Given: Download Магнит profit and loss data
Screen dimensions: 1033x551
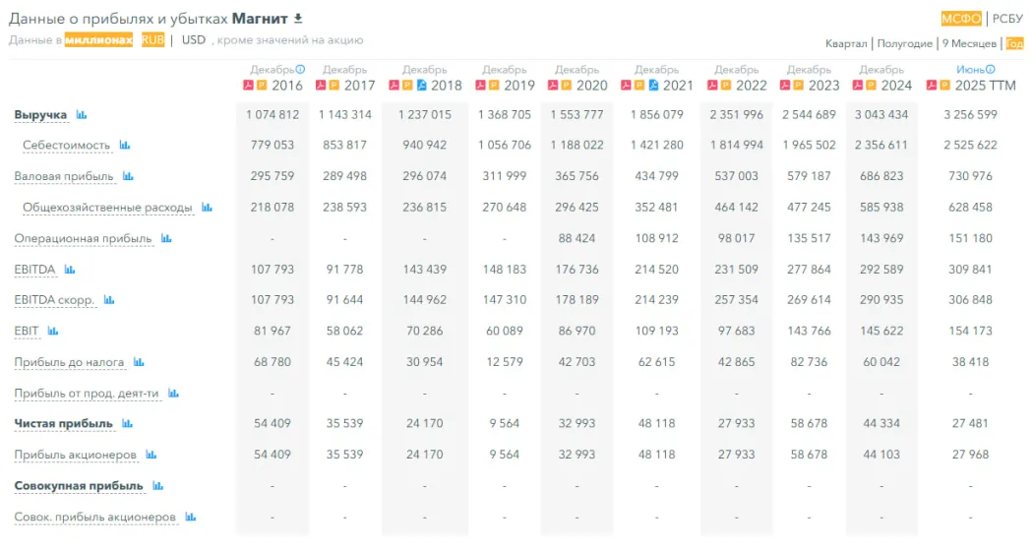Looking at the screenshot, I should click(x=299, y=19).
